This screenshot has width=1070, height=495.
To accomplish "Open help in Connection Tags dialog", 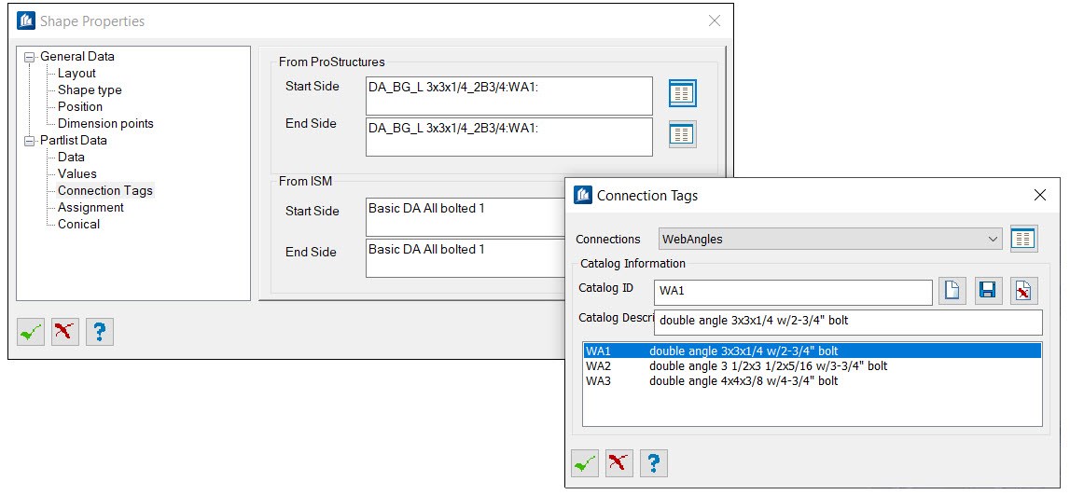I will (654, 463).
